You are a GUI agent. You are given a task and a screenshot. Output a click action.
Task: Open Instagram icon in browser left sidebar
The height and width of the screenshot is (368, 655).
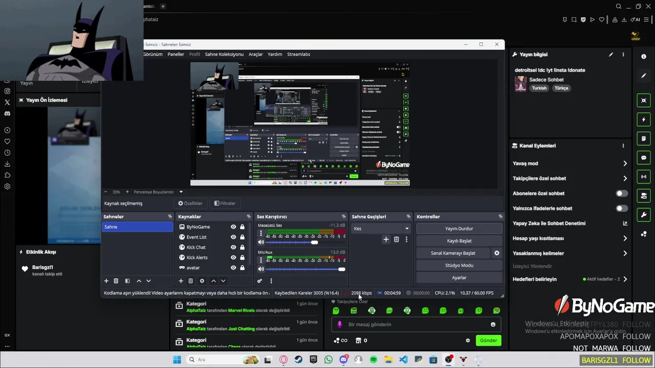click(7, 91)
